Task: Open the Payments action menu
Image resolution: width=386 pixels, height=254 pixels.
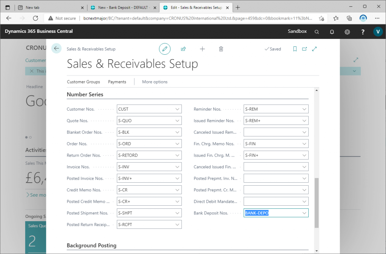Action: click(x=117, y=82)
